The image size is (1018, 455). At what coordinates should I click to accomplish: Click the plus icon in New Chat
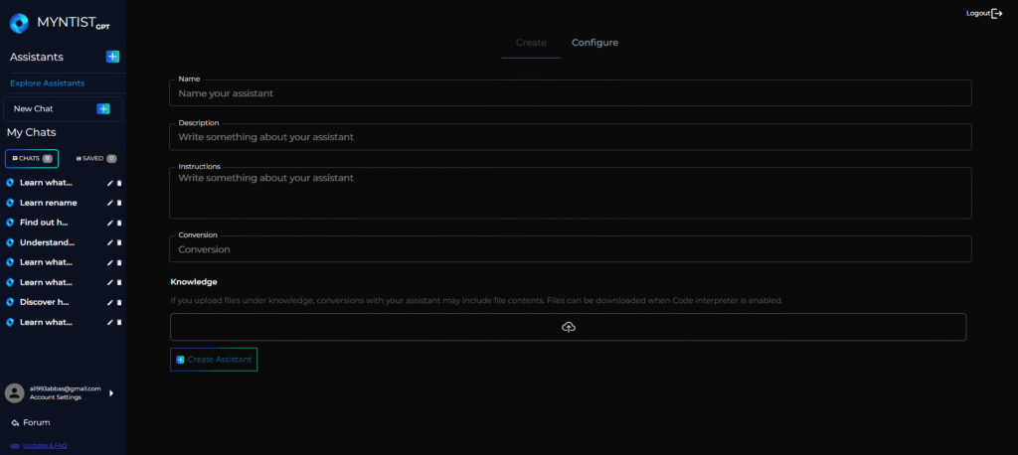tap(103, 108)
